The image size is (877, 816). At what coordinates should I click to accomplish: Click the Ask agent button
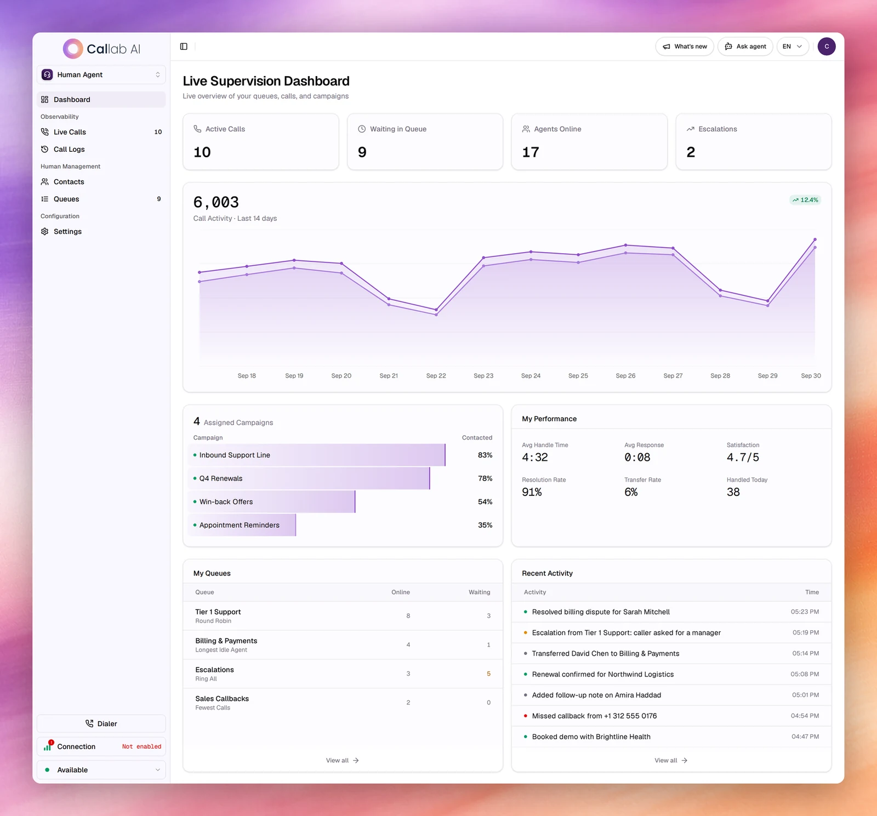coord(745,47)
